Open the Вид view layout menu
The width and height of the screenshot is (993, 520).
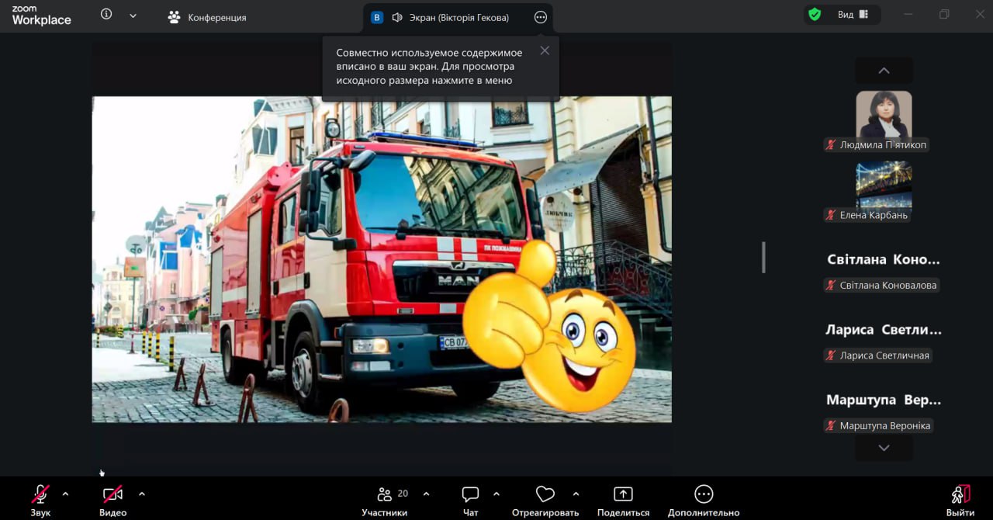point(853,15)
